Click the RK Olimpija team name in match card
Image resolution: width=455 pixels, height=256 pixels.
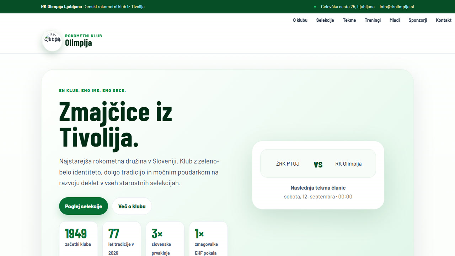(x=348, y=164)
